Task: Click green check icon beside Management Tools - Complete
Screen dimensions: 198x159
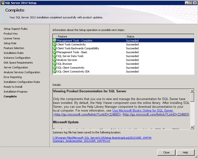Action: pos(55,40)
